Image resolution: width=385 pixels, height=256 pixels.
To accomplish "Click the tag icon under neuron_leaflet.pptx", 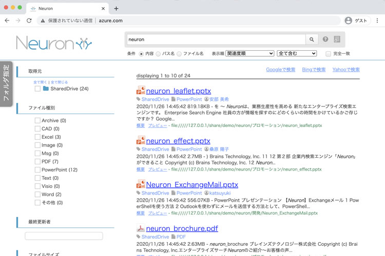I will pyautogui.click(x=138, y=99).
